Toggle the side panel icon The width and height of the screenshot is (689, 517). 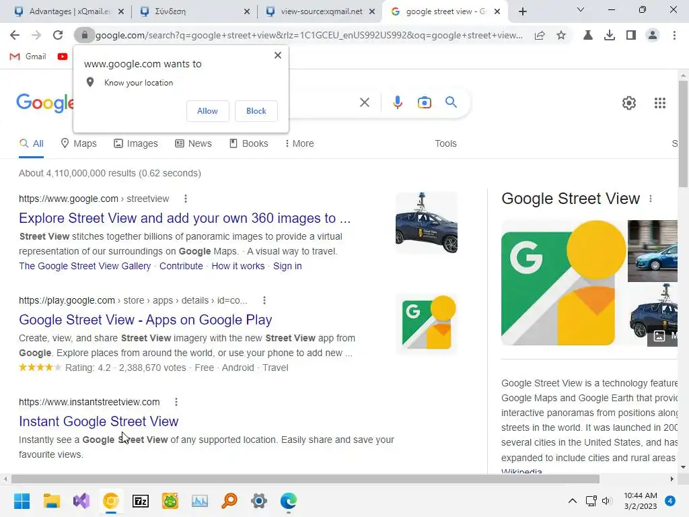click(x=631, y=35)
